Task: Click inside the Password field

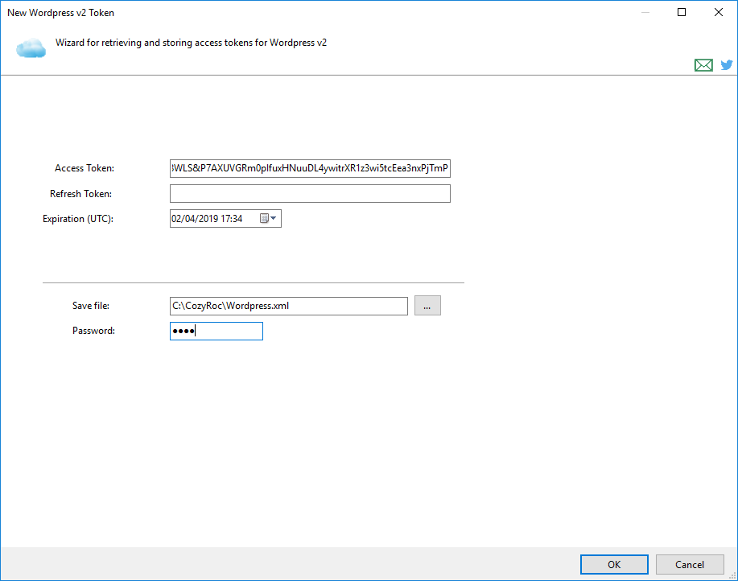Action: pos(216,332)
